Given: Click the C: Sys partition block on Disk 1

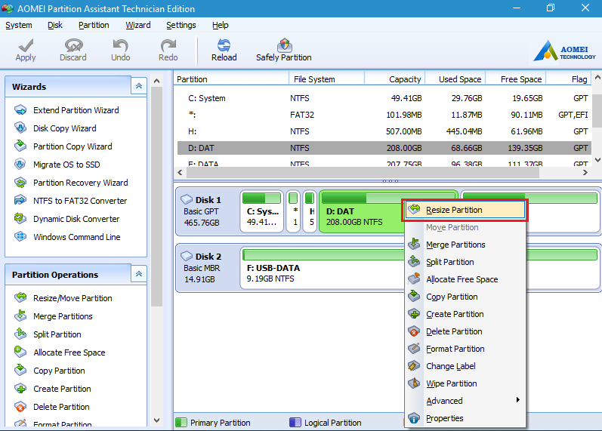Looking at the screenshot, I should pyautogui.click(x=262, y=211).
